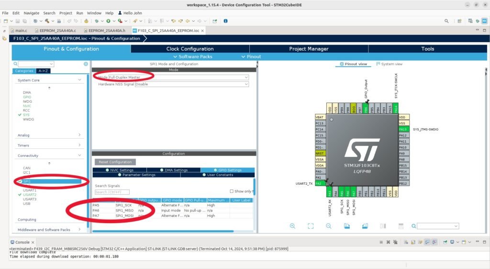The width and height of the screenshot is (490, 269).
Task: Click the split vertical view icon below chip
Action: [383, 226]
